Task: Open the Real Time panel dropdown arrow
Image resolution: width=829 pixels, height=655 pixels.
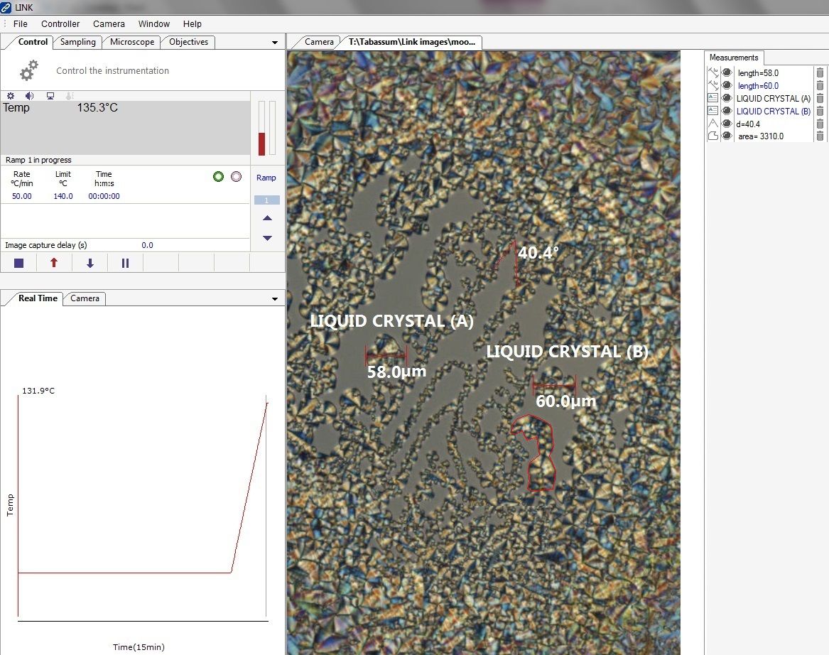Action: (x=274, y=298)
